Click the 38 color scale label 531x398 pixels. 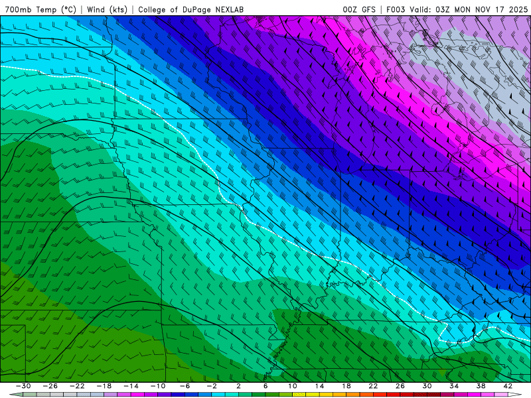(481, 386)
